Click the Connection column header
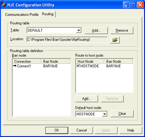 pos(27,61)
